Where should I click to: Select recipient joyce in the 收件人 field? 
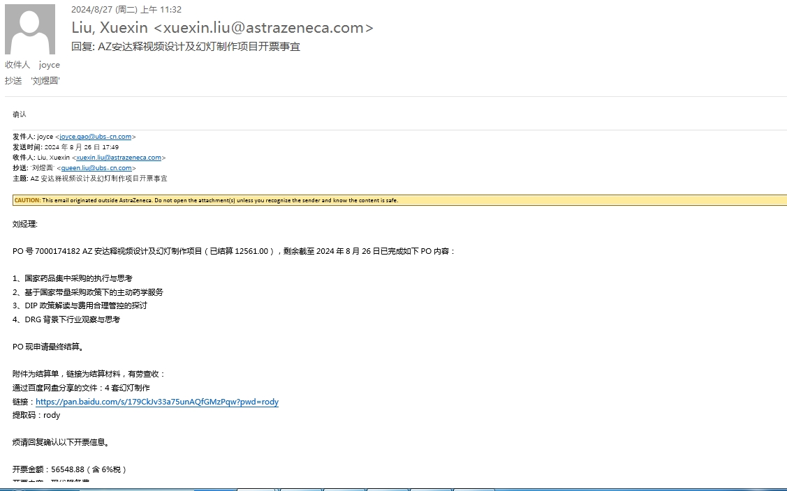tap(50, 65)
